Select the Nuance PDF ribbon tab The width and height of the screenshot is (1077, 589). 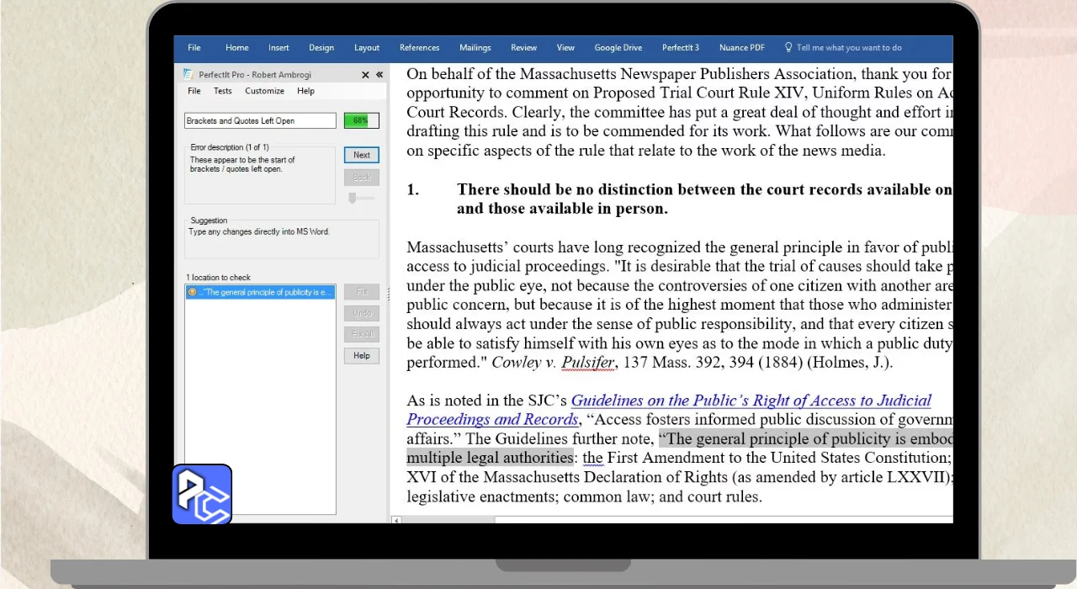[x=741, y=48]
